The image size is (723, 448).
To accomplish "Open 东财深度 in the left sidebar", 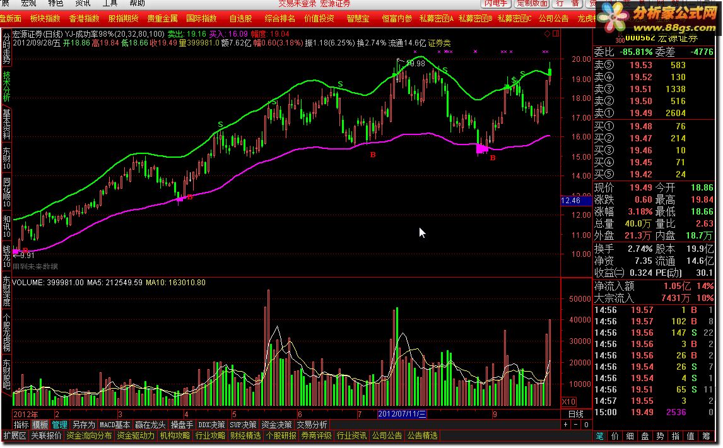I will pos(6,292).
